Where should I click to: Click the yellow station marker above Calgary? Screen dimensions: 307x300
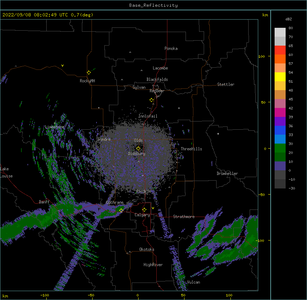(x=144, y=210)
